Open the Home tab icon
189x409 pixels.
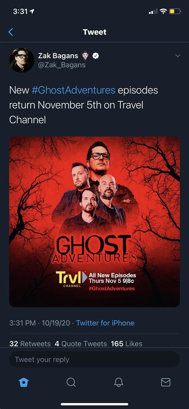pos(24,382)
